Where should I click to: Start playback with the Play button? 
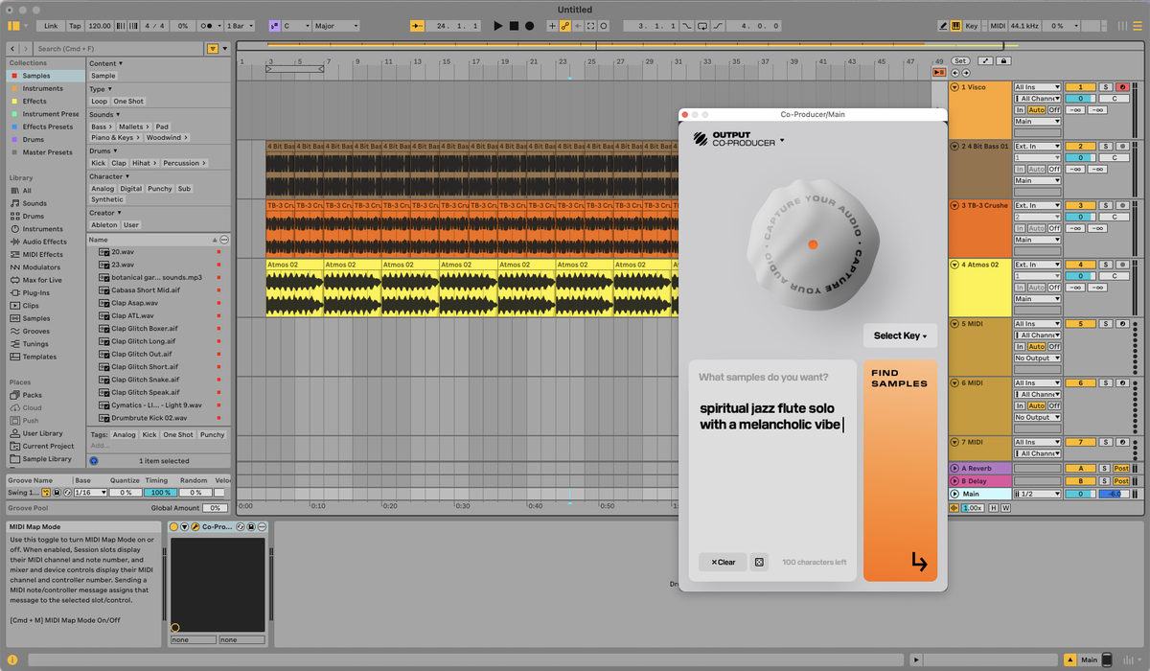[498, 26]
